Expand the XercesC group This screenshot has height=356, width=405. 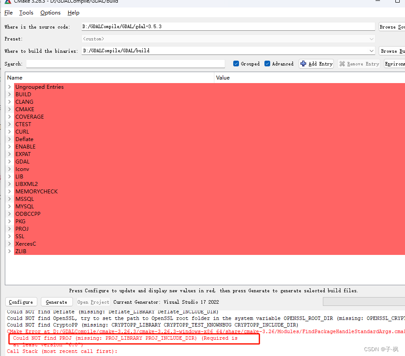coord(10,244)
